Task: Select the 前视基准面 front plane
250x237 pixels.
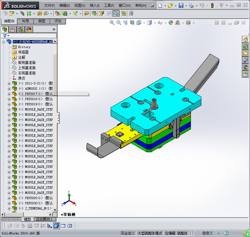Action: (x=27, y=63)
